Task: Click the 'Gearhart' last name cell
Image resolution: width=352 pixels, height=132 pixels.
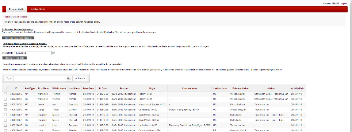Action: coord(74,104)
